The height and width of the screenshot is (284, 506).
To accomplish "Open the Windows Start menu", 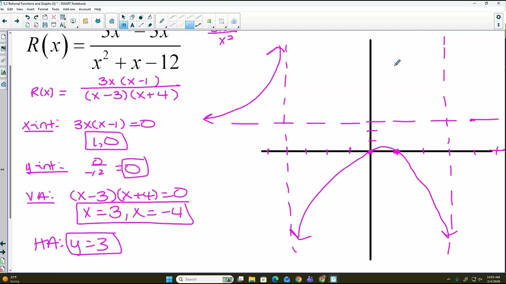I will click(x=169, y=279).
